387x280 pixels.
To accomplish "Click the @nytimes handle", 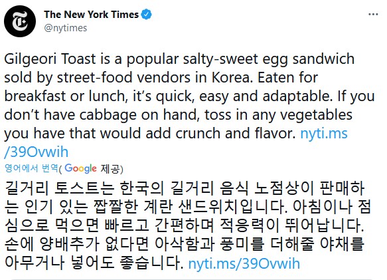I will pyautogui.click(x=66, y=28).
